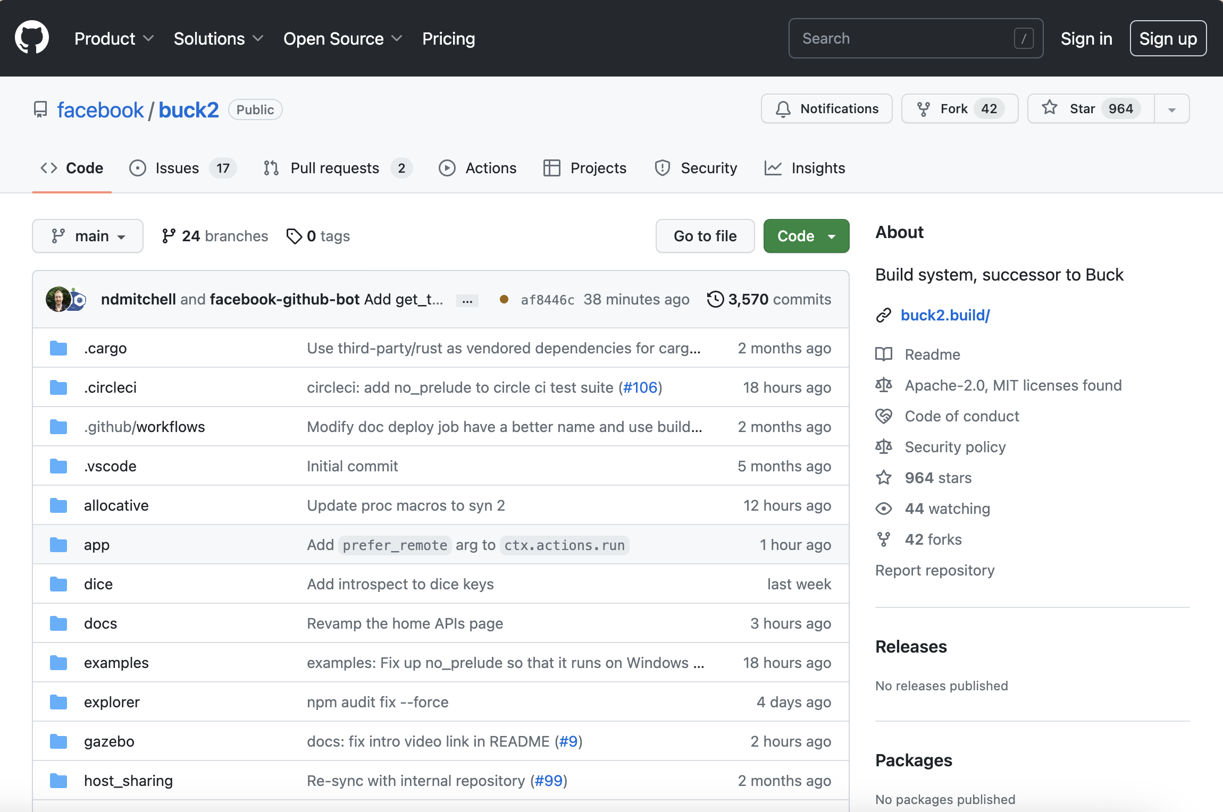This screenshot has height=812, width=1223.
Task: View the 3,570 commits history
Action: (769, 299)
